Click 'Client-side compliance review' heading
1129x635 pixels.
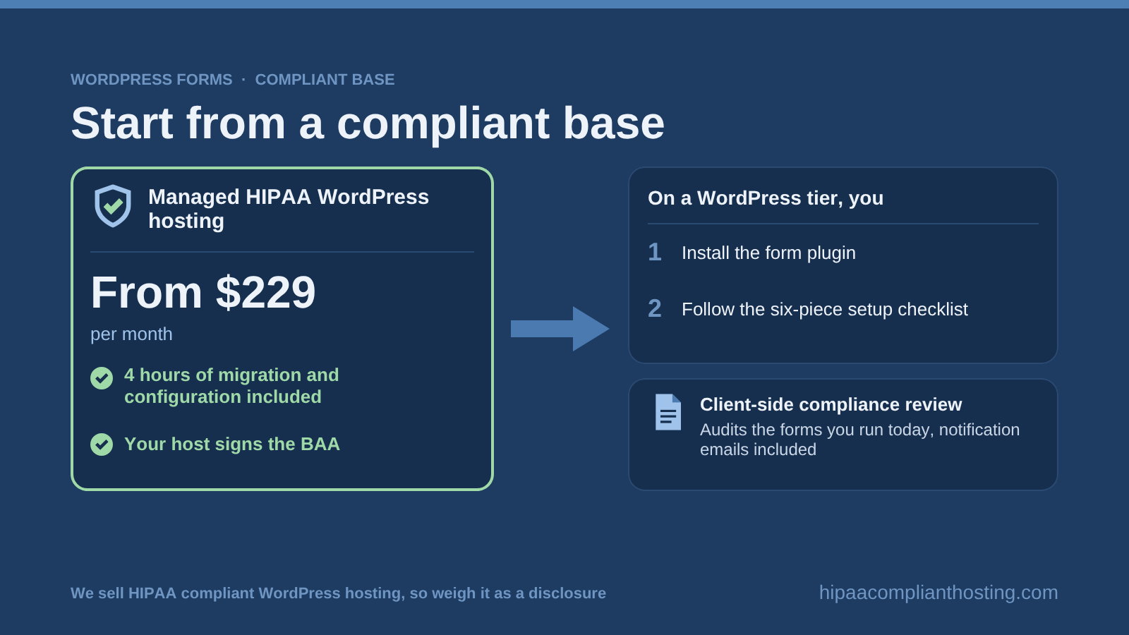[831, 404]
